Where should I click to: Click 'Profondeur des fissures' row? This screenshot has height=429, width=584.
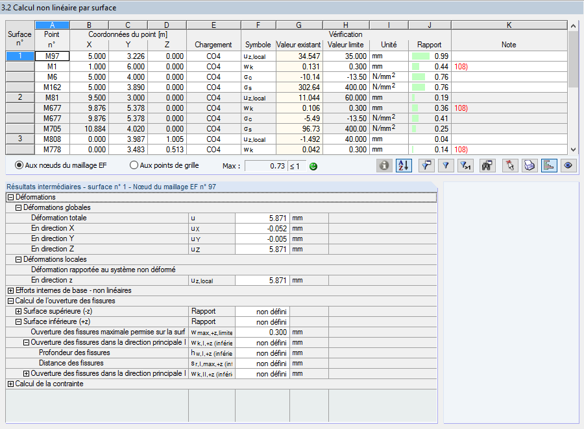(x=221, y=353)
